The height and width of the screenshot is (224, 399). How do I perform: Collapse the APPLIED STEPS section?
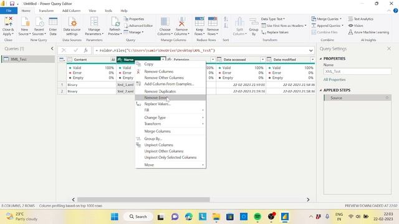coord(320,90)
